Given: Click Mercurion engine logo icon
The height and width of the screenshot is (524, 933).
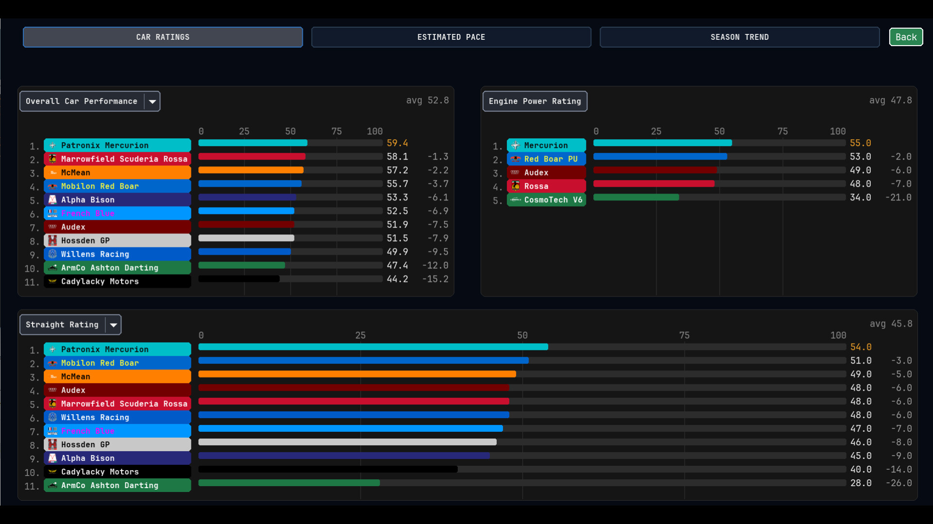Looking at the screenshot, I should coord(516,146).
